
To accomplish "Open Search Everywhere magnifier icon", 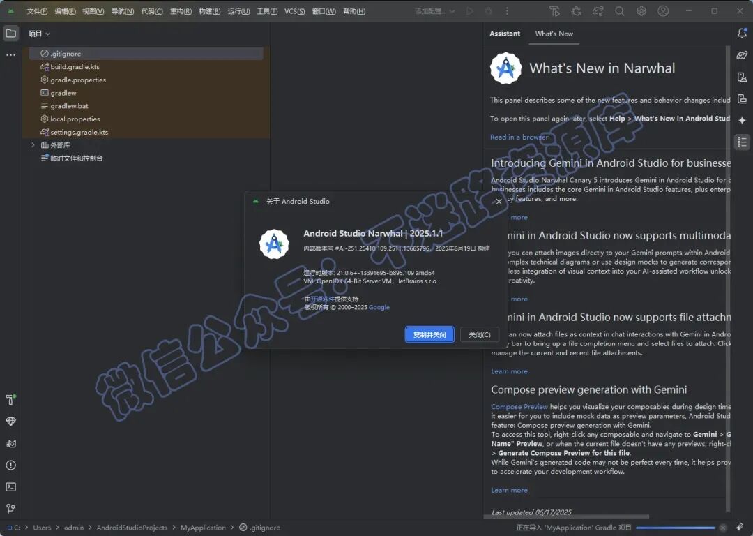I will point(620,11).
